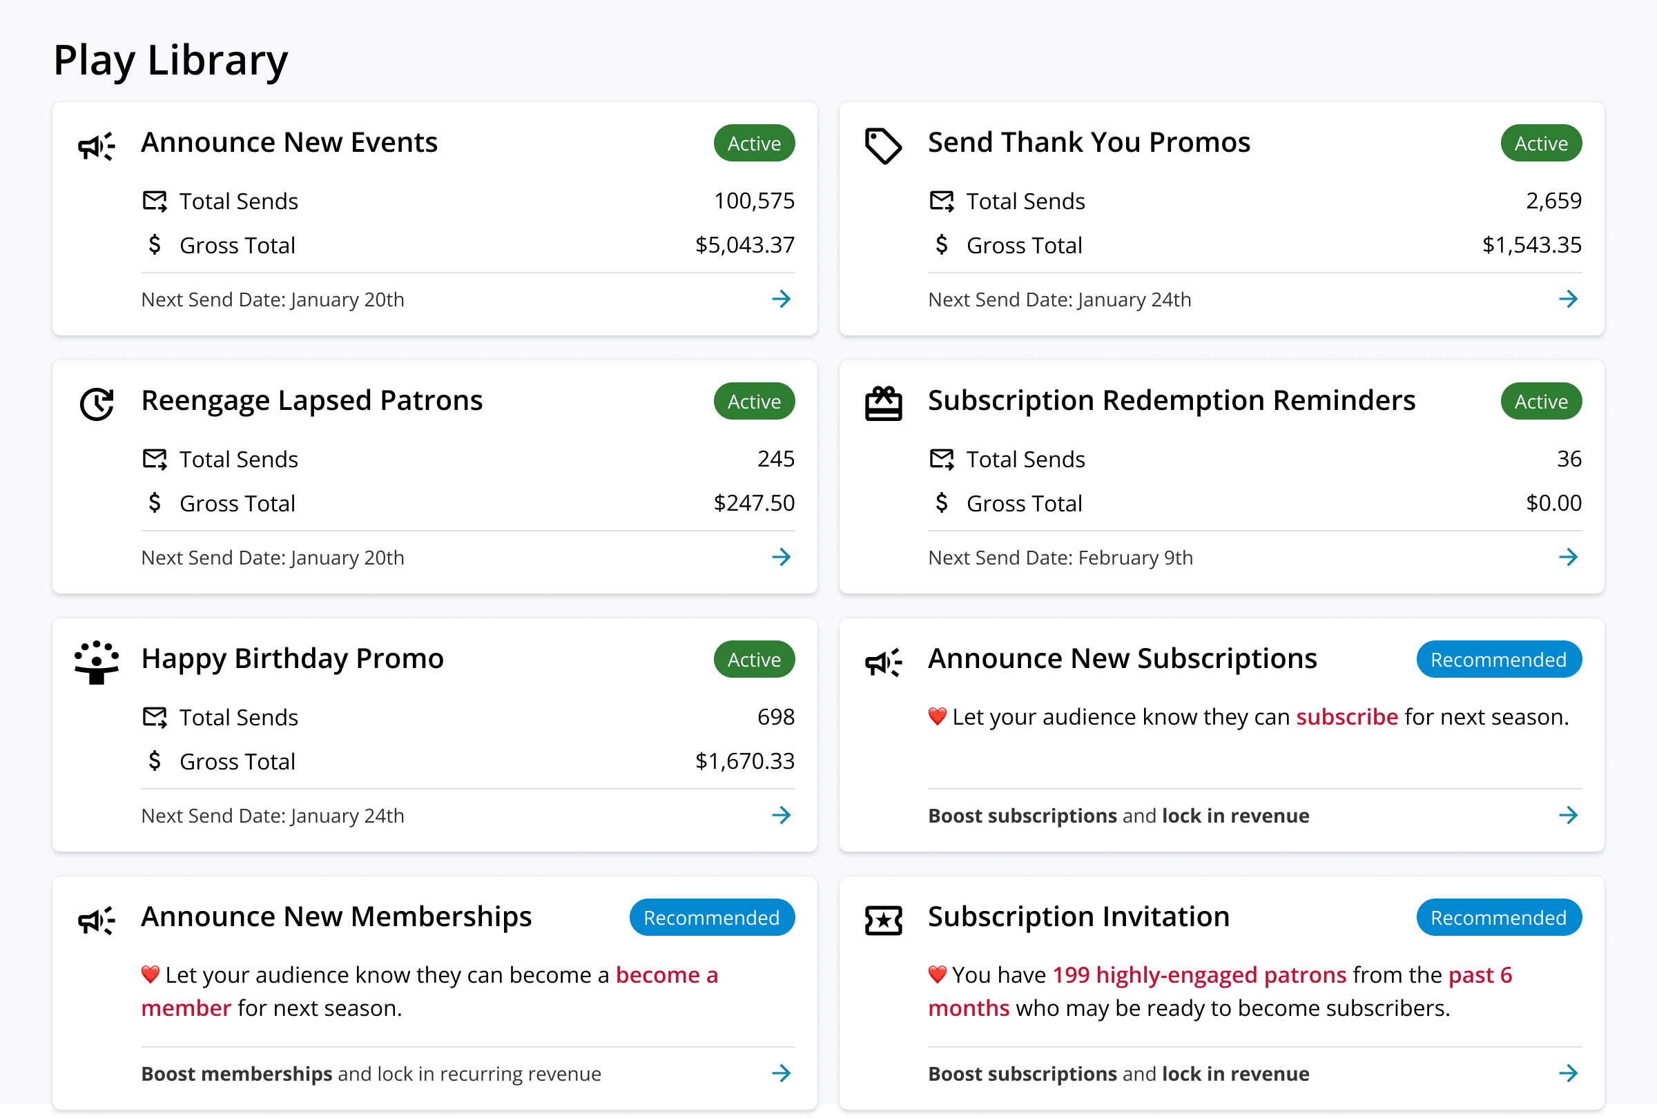The width and height of the screenshot is (1657, 1118).
Task: Click the megaphone icon beside Announce New Events
Action: coord(96,146)
